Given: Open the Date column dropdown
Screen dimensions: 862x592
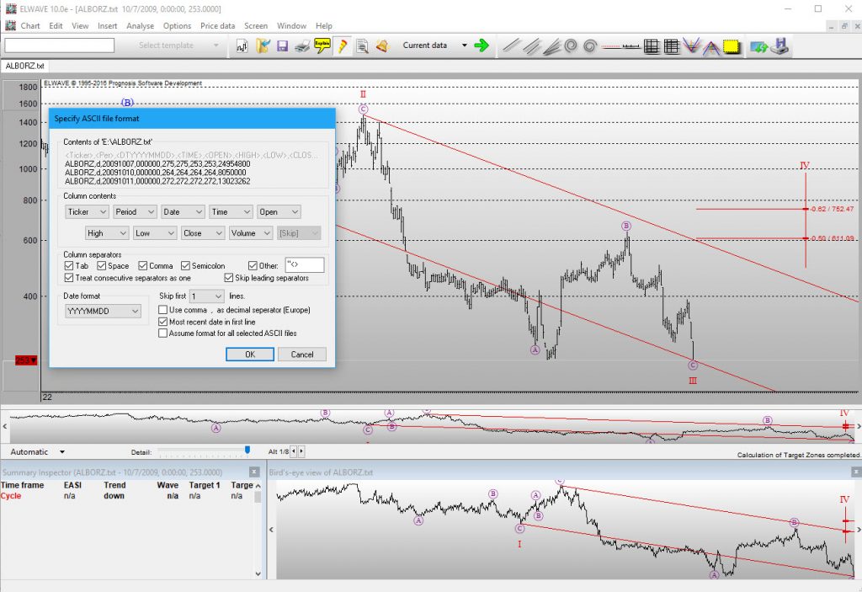Looking at the screenshot, I should click(183, 212).
